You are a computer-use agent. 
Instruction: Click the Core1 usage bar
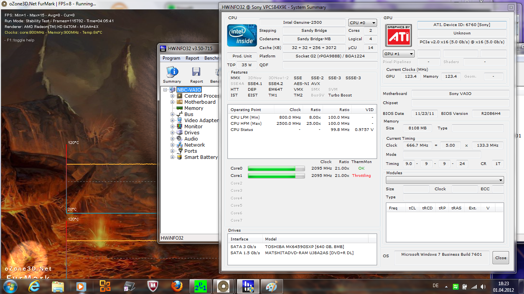276,176
